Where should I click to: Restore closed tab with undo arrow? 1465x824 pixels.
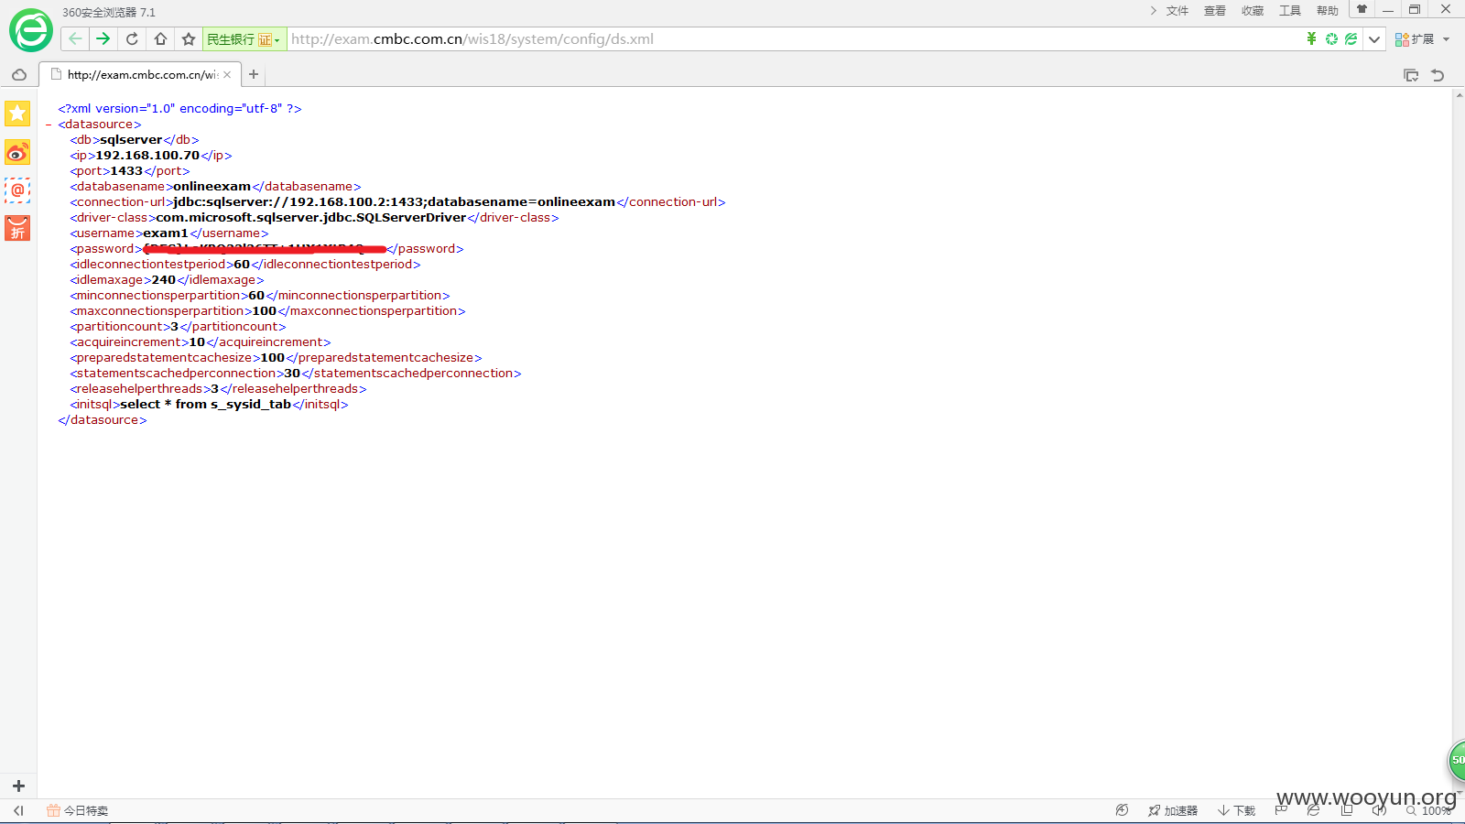1438,75
